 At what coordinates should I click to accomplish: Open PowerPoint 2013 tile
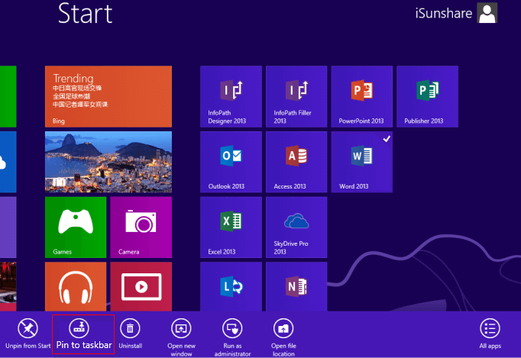pyautogui.click(x=361, y=96)
